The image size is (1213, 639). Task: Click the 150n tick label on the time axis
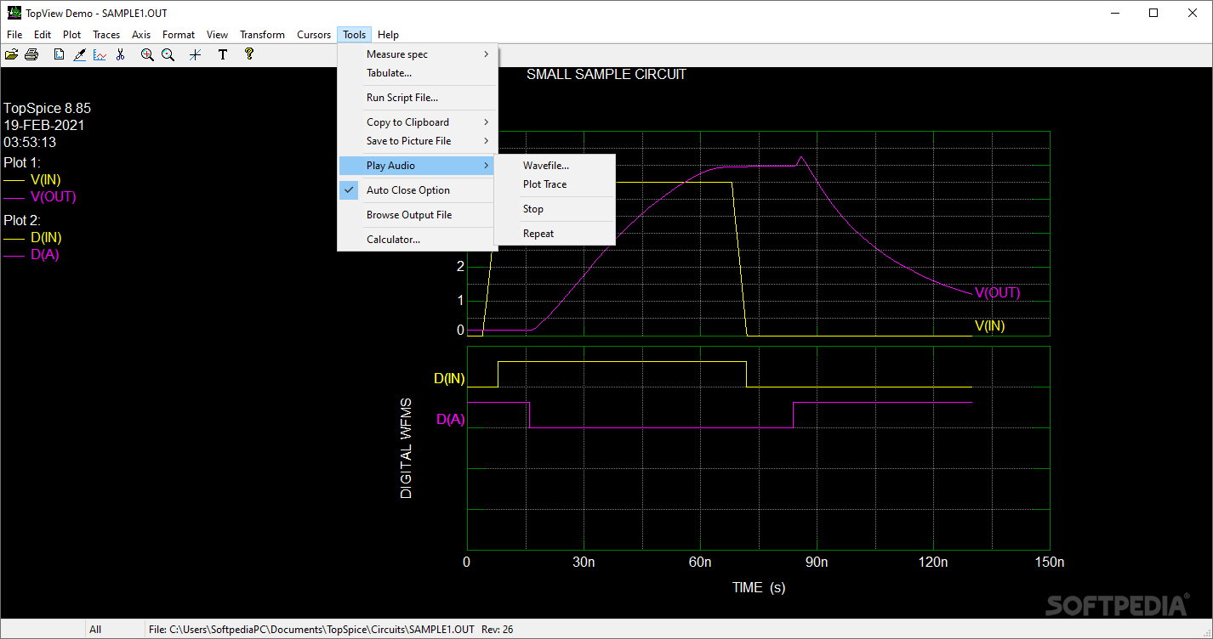point(1049,563)
